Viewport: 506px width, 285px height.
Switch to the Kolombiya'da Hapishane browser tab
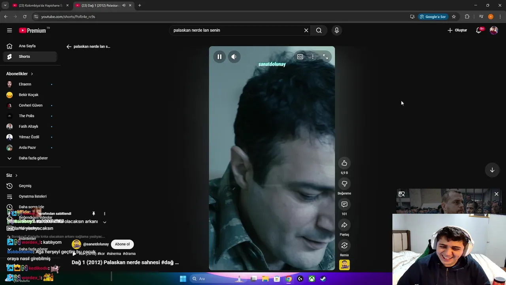(x=41, y=6)
